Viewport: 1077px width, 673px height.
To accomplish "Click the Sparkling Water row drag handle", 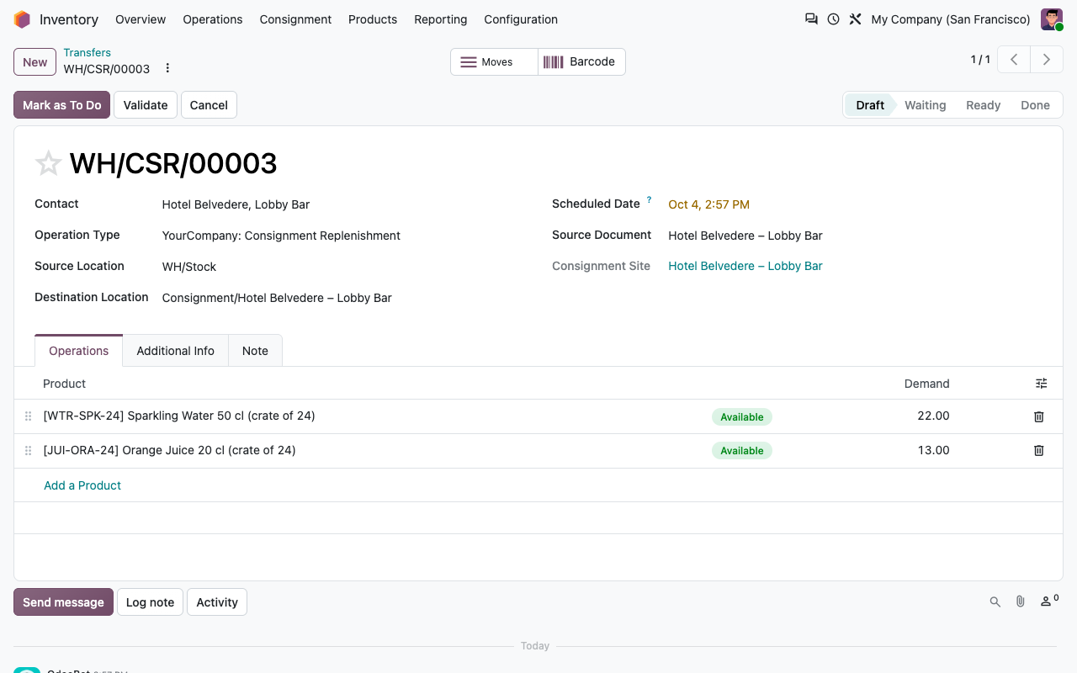I will coord(28,416).
